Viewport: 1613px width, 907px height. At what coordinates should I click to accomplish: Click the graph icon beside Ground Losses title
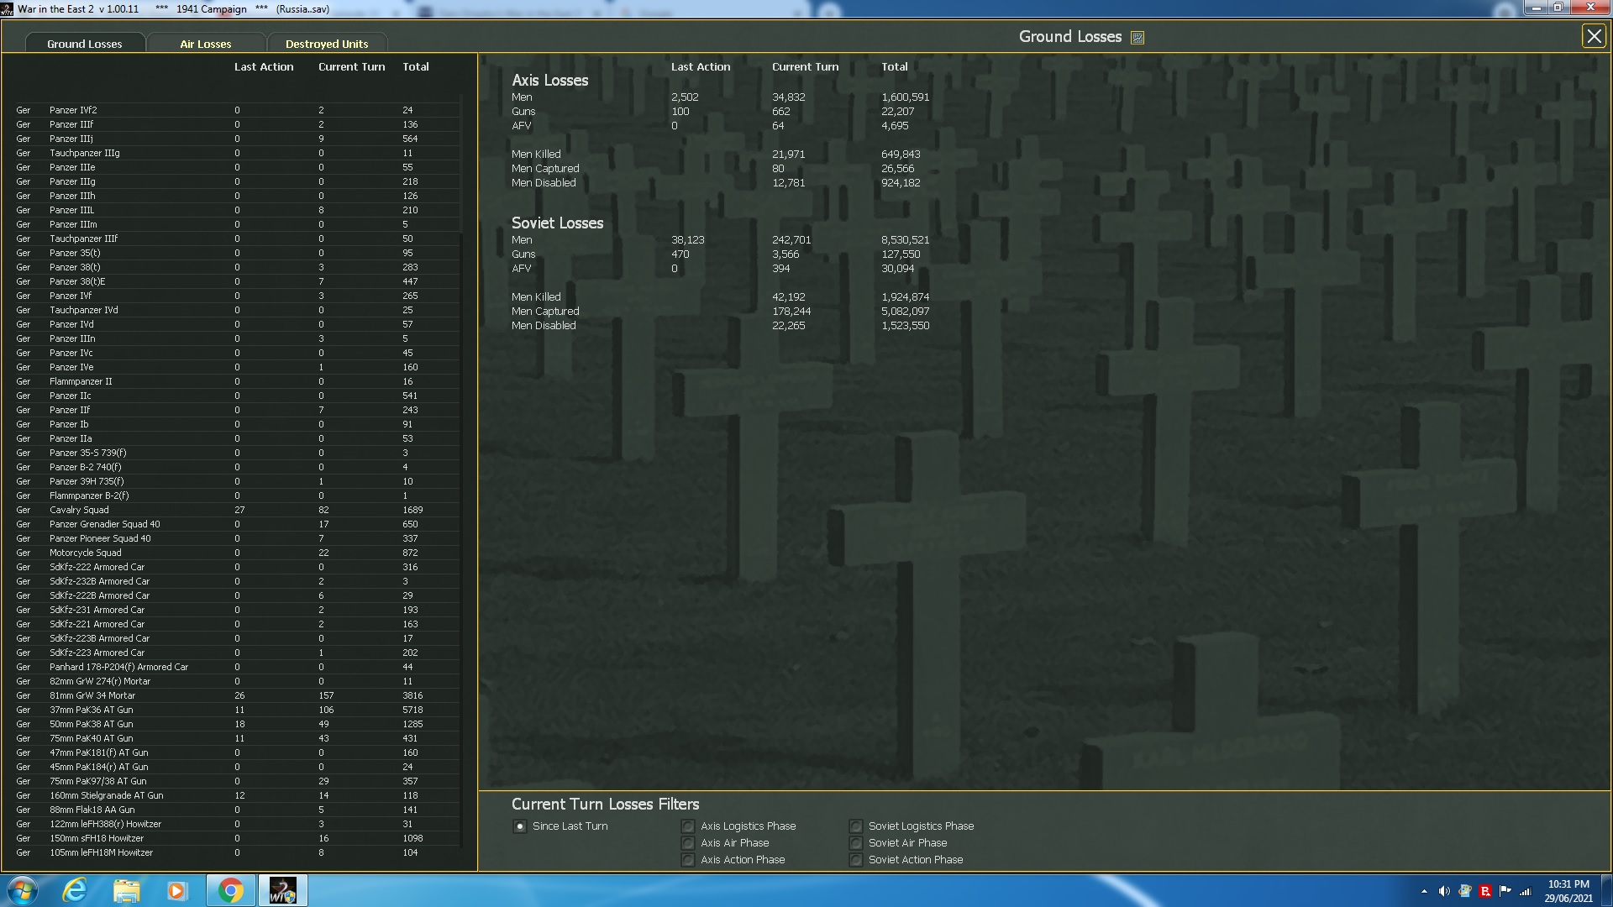tap(1138, 37)
